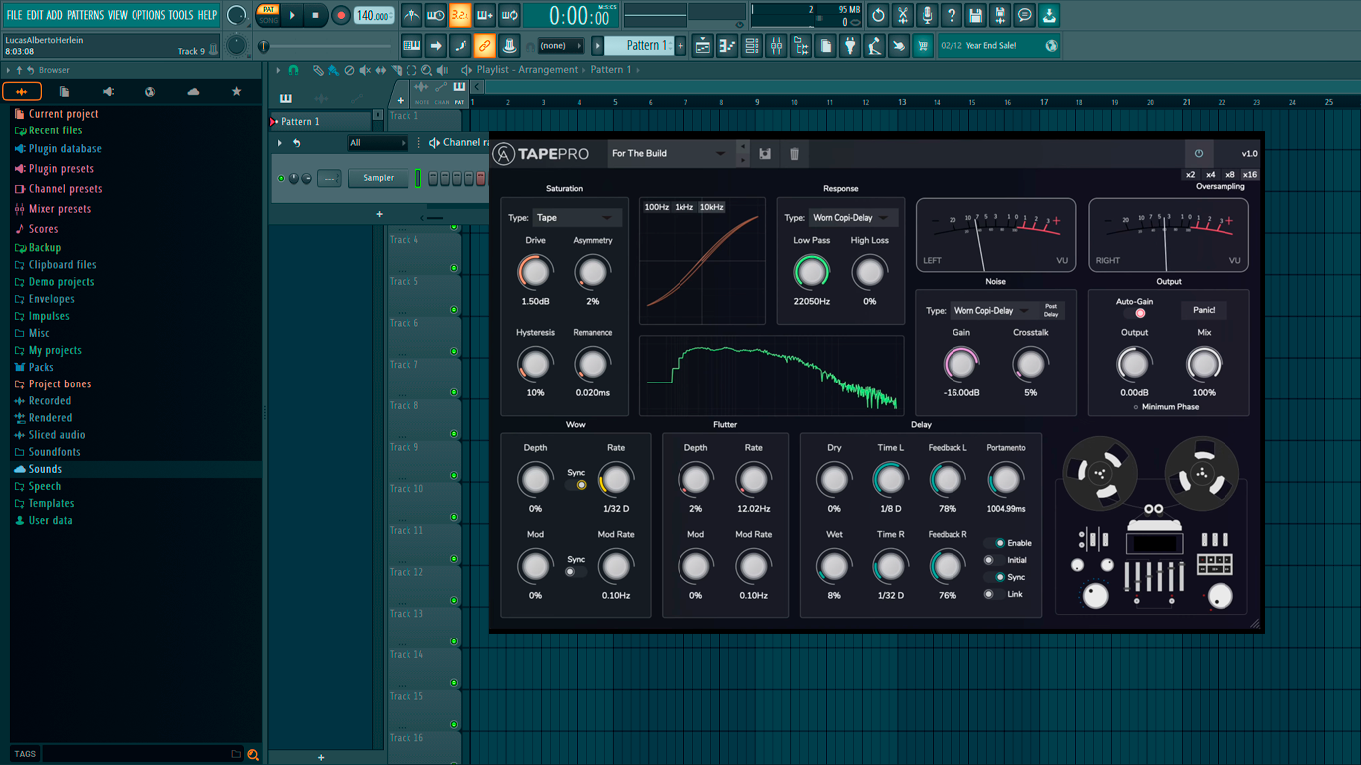Image resolution: width=1361 pixels, height=765 pixels.
Task: Open the HELP menu
Action: click(x=207, y=15)
